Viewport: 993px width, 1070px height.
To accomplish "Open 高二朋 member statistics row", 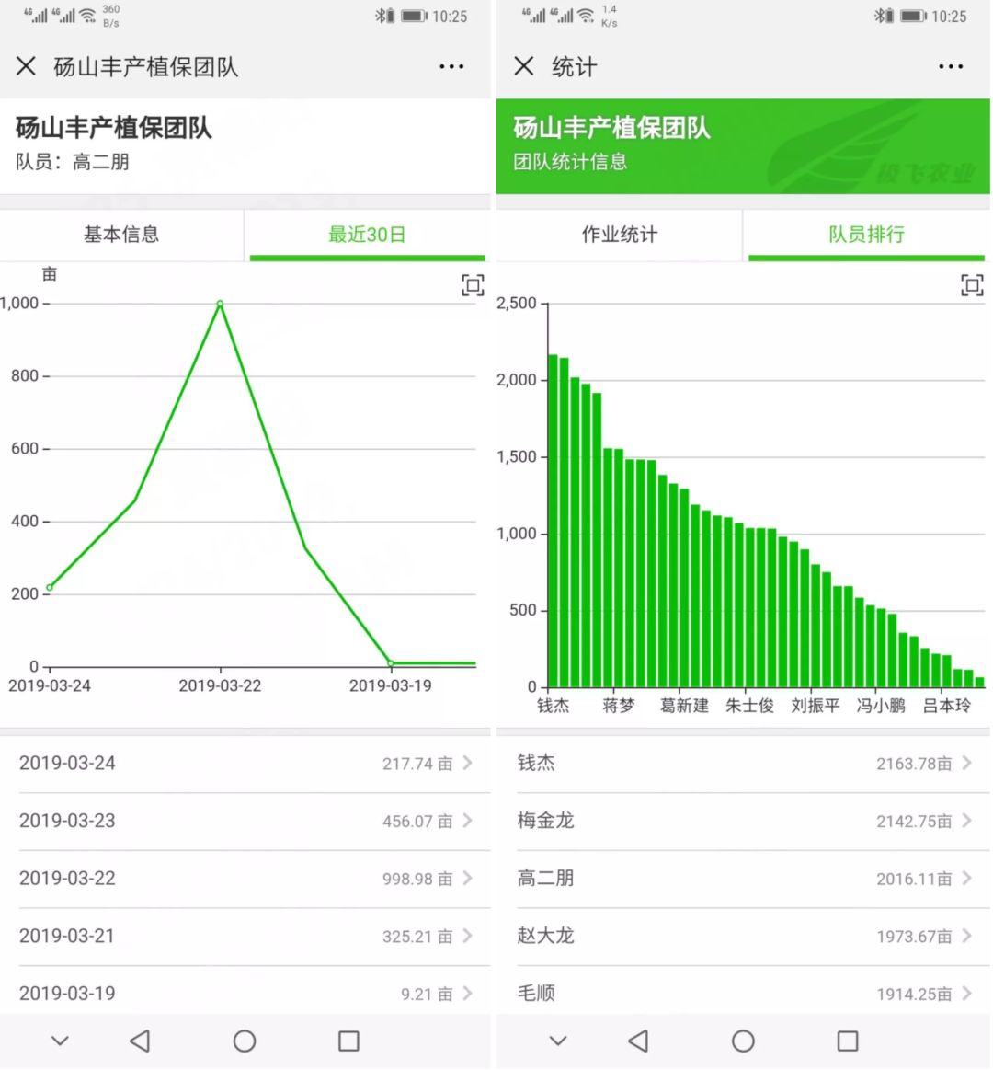I will click(743, 879).
